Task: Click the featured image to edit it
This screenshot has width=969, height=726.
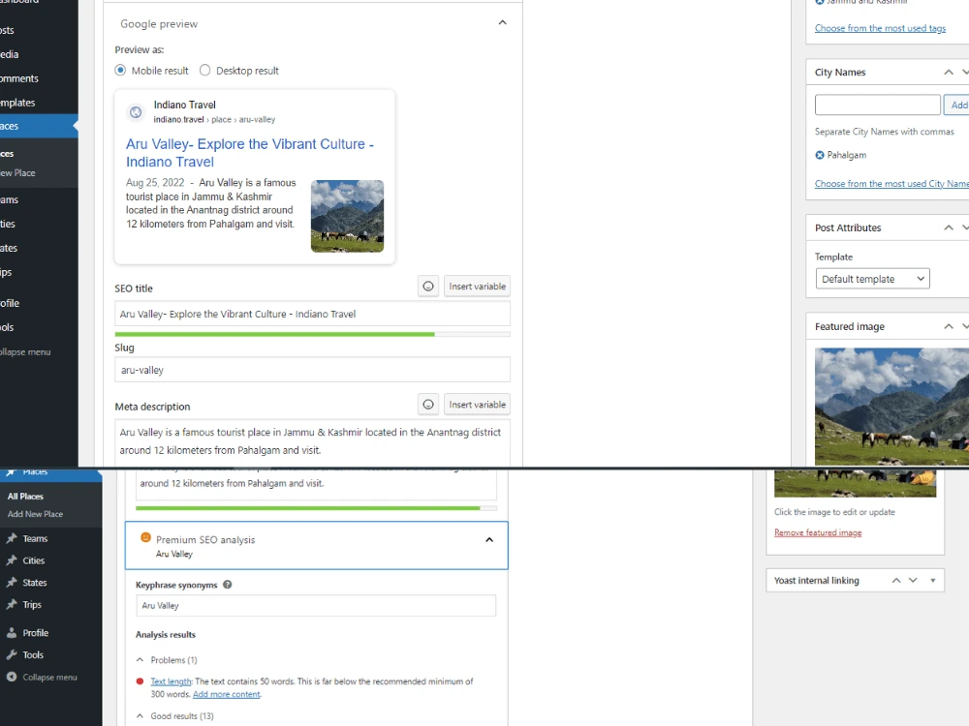Action: [x=891, y=407]
